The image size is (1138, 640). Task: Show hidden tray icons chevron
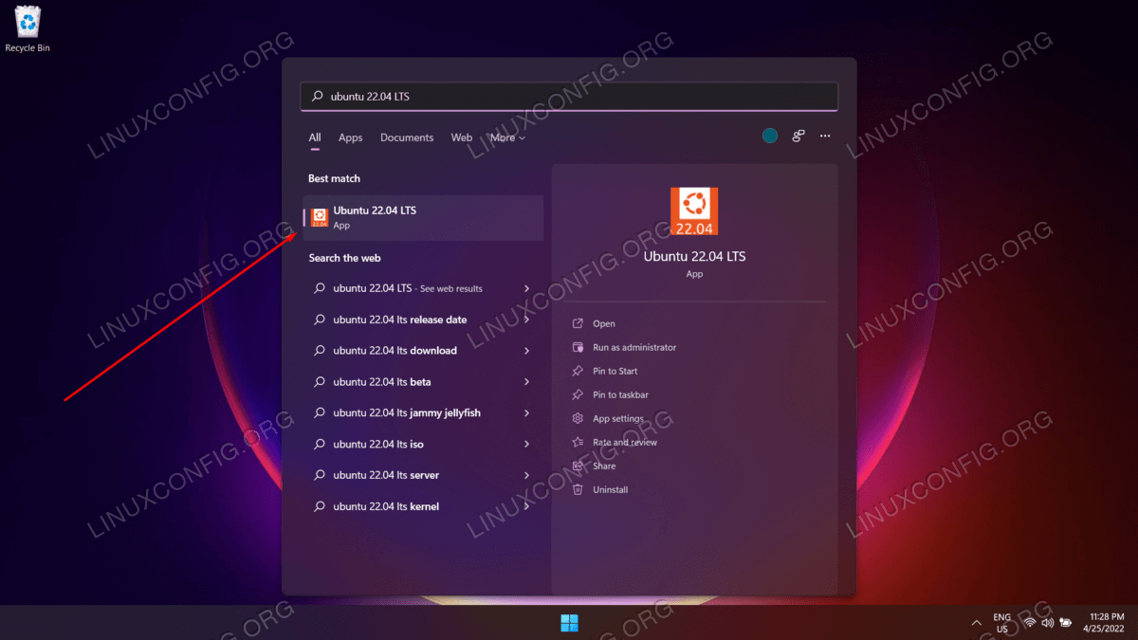pos(977,623)
